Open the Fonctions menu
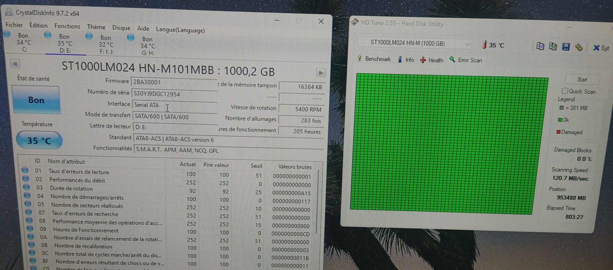Screen dimensions: 613x270 pos(67,26)
